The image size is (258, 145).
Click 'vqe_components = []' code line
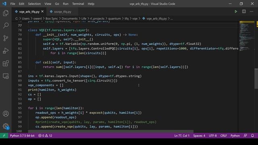46,85
